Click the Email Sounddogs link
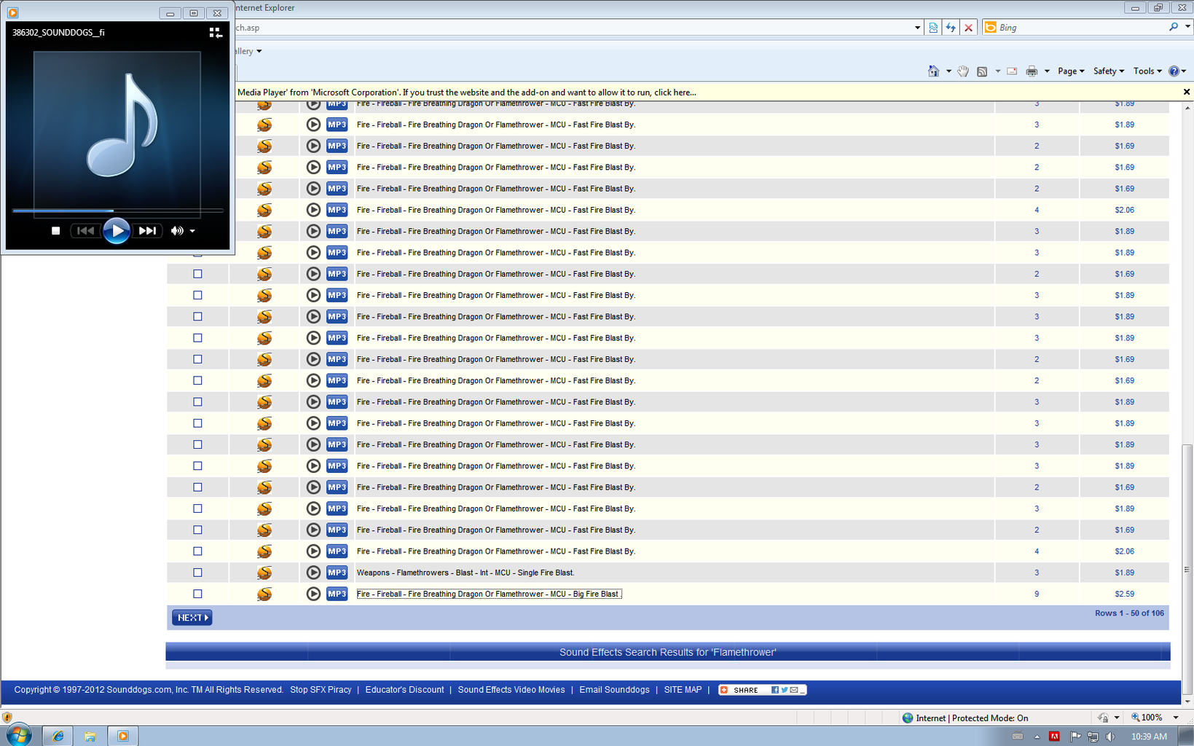Image resolution: width=1194 pixels, height=746 pixels. 614,690
